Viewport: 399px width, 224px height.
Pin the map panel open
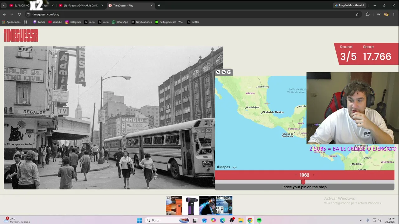229,72
